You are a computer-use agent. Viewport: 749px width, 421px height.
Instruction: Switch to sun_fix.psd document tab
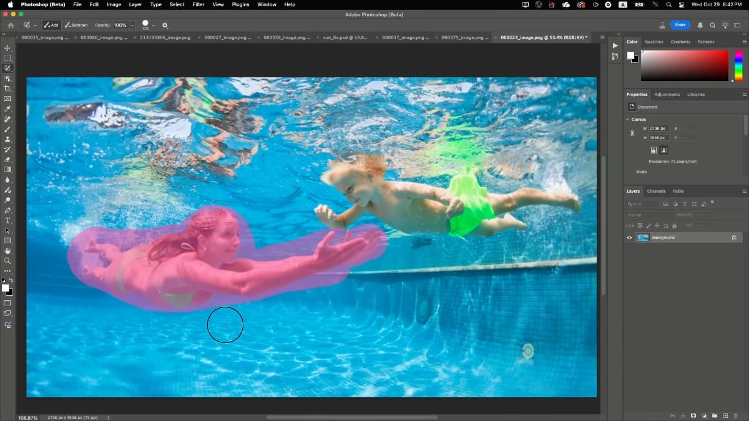pos(345,37)
